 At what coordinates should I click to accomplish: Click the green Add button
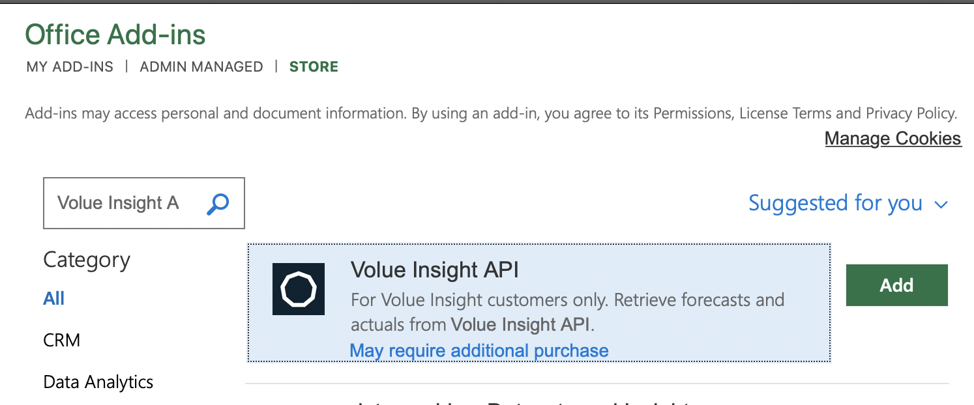(x=896, y=285)
